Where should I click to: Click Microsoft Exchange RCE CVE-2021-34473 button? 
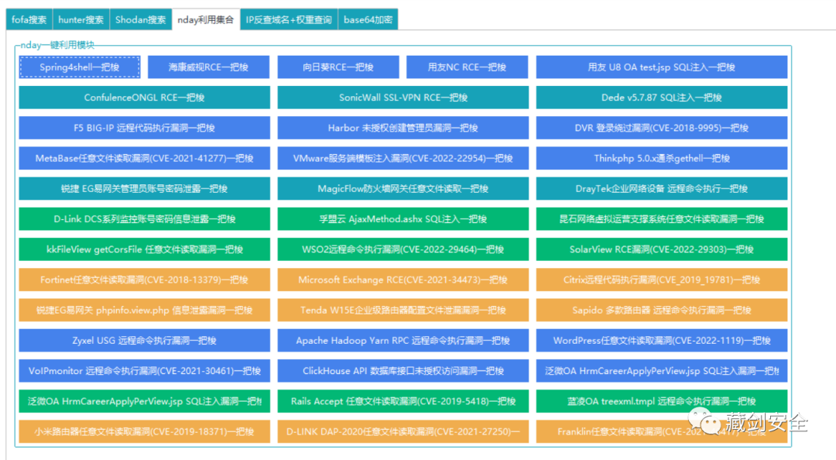click(403, 280)
